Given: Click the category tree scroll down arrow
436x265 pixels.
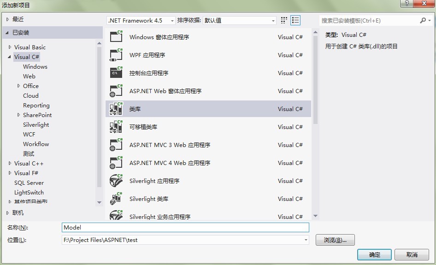Looking at the screenshot, I should tap(99, 202).
